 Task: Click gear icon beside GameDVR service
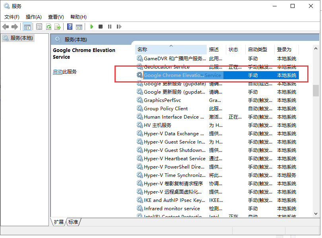[140, 58]
